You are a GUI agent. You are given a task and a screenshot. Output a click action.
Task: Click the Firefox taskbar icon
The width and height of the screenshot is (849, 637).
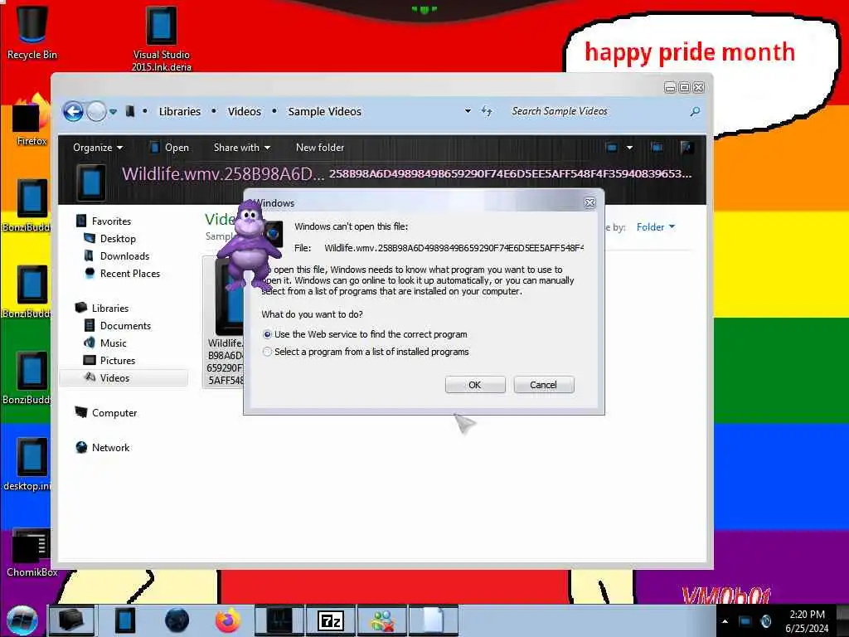[x=228, y=620]
